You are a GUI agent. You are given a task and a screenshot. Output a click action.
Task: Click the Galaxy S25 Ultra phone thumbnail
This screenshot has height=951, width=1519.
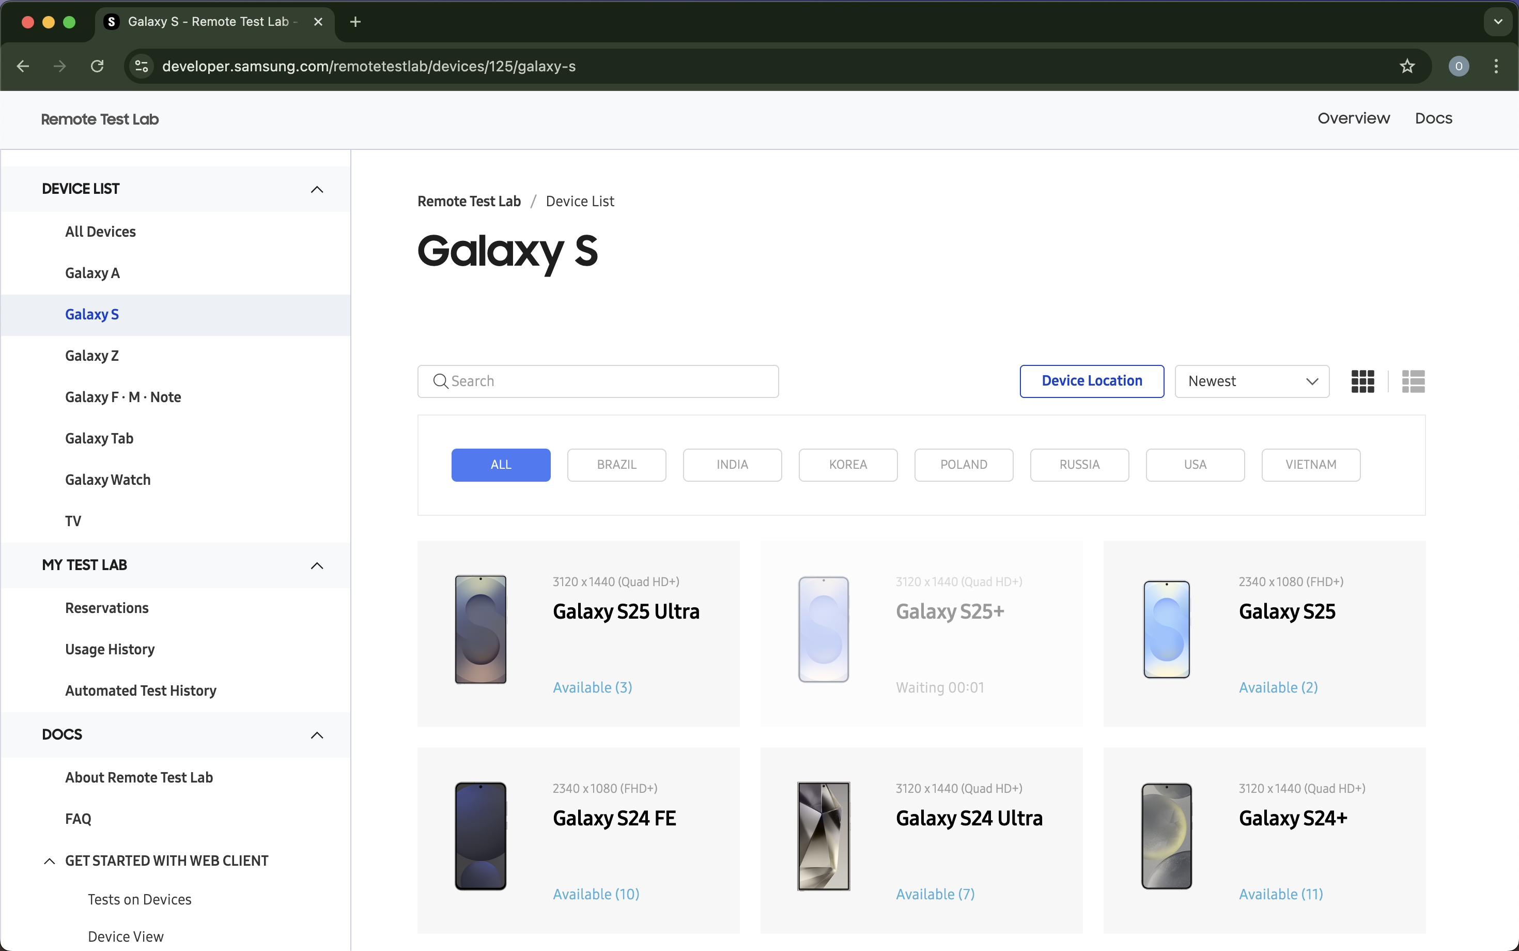[481, 630]
